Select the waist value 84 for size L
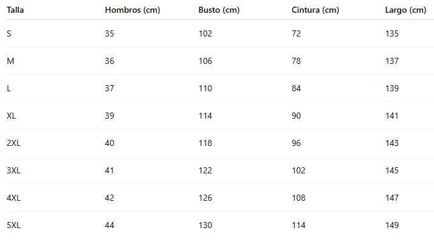This screenshot has height=250, width=434. click(297, 88)
